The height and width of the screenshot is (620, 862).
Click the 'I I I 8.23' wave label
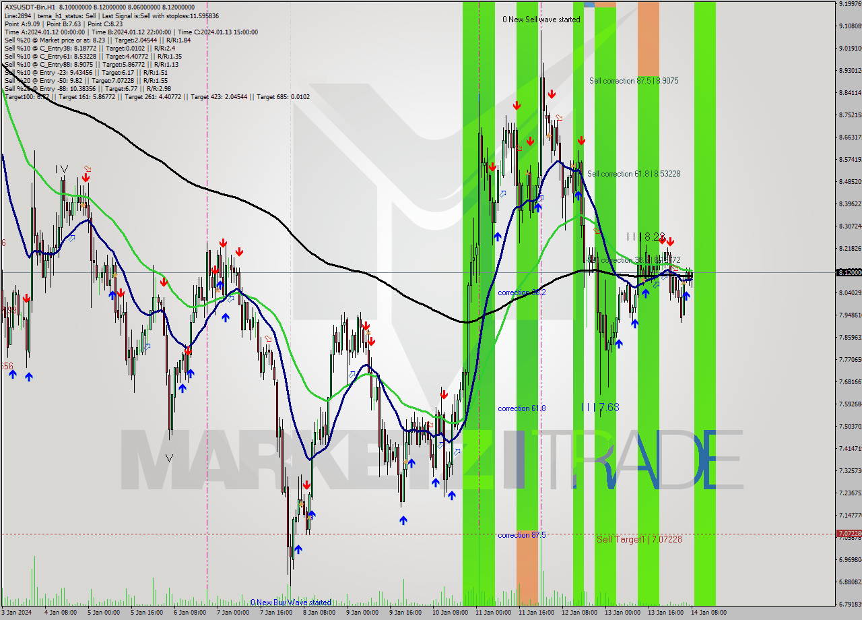coord(646,237)
